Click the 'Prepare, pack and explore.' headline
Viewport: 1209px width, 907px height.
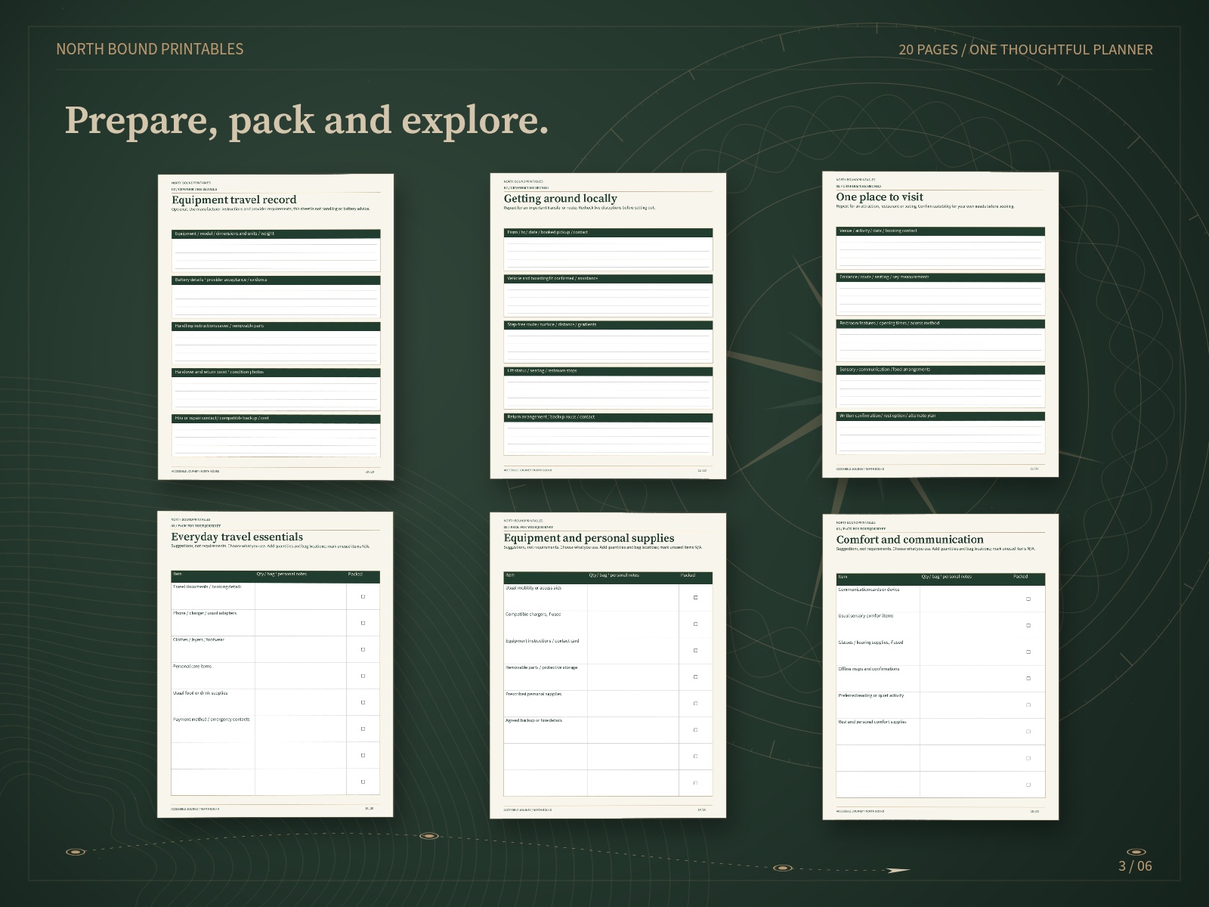[307, 120]
